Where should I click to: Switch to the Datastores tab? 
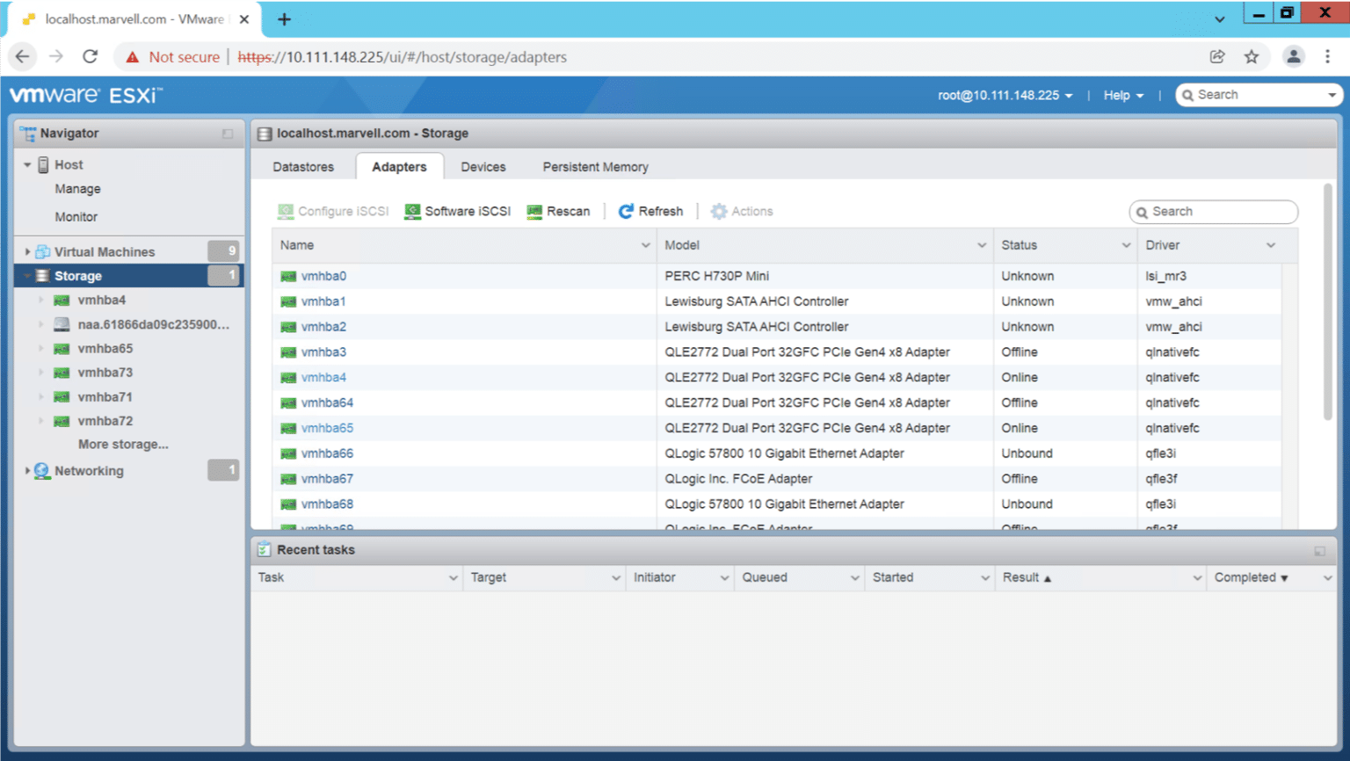point(303,167)
